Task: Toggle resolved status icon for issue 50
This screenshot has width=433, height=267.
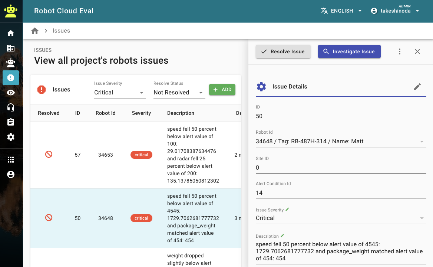Action: click(49, 218)
